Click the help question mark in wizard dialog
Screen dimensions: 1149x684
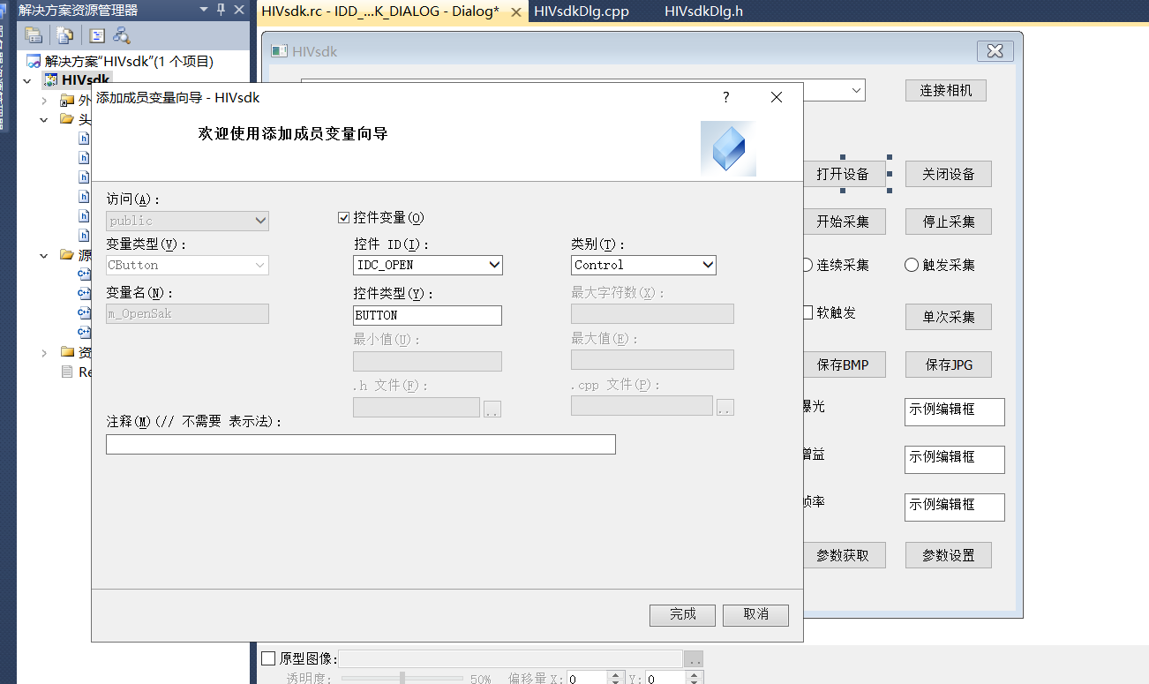726,97
